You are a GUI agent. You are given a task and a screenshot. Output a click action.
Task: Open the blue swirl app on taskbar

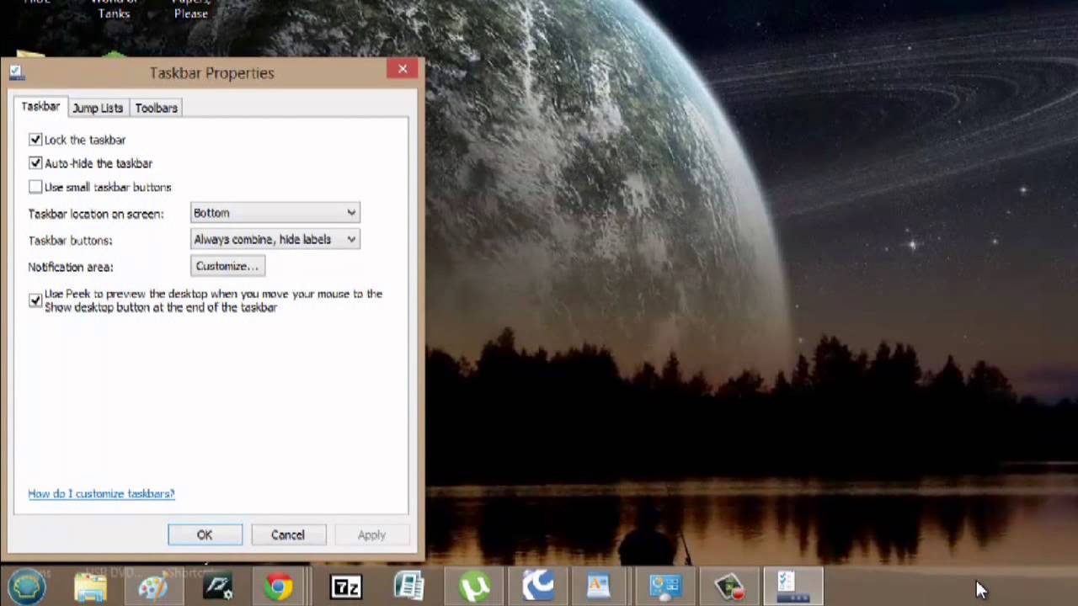click(537, 586)
